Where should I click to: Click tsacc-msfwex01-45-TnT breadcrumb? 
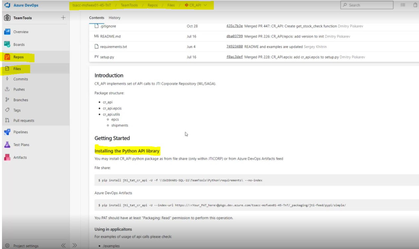tap(92, 5)
